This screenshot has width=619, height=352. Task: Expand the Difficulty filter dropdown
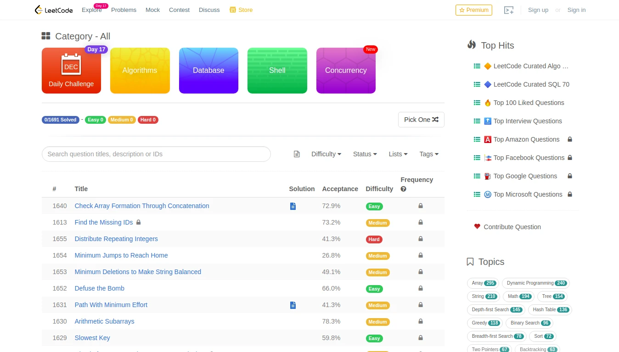[x=326, y=154]
